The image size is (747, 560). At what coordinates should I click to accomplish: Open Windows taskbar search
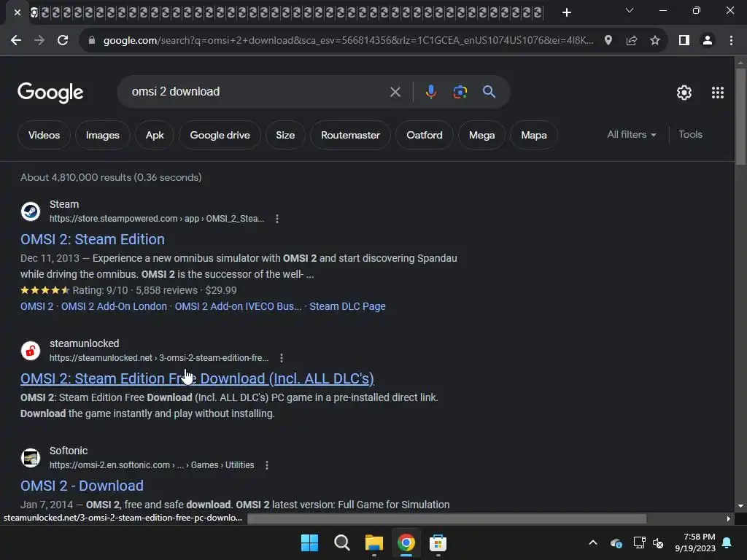[x=341, y=542]
